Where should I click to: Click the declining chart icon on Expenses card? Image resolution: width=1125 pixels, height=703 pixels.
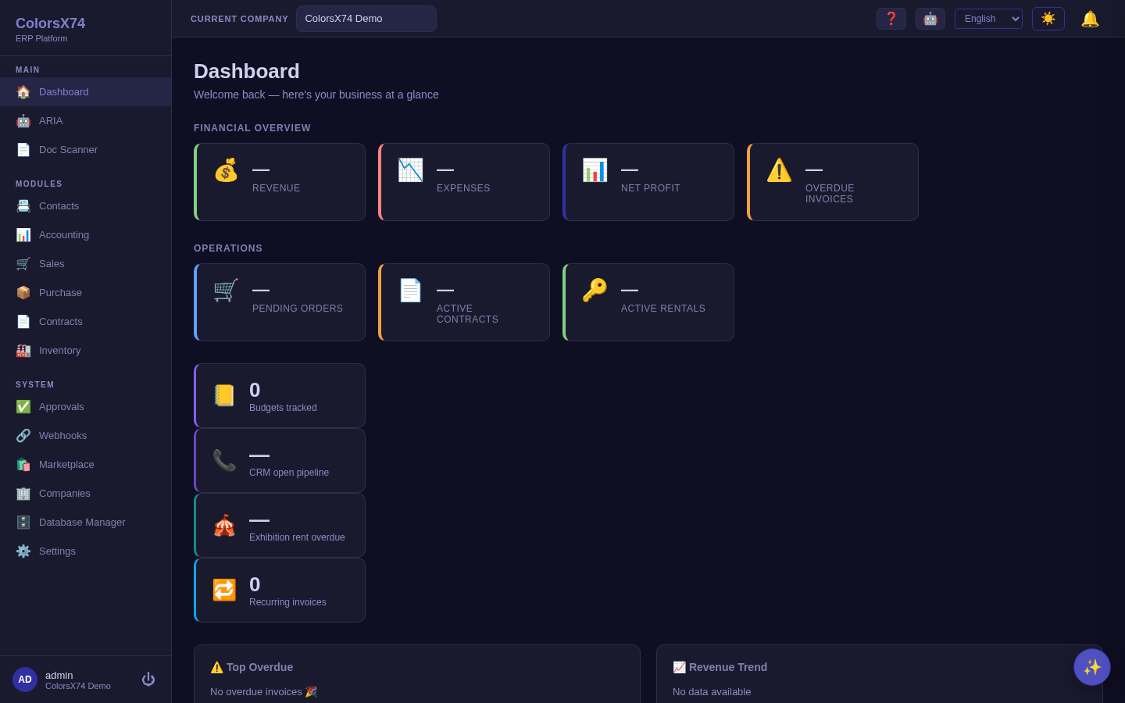click(x=410, y=170)
